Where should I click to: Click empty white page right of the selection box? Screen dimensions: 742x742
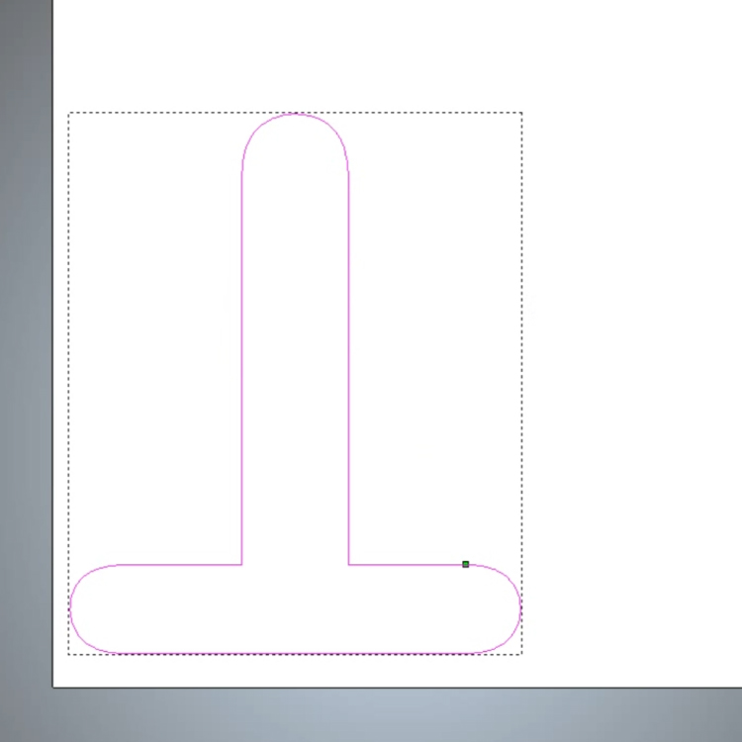pos(633,346)
